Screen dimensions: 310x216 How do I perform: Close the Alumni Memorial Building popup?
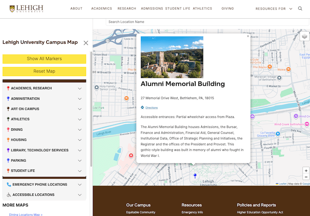tap(248, 36)
